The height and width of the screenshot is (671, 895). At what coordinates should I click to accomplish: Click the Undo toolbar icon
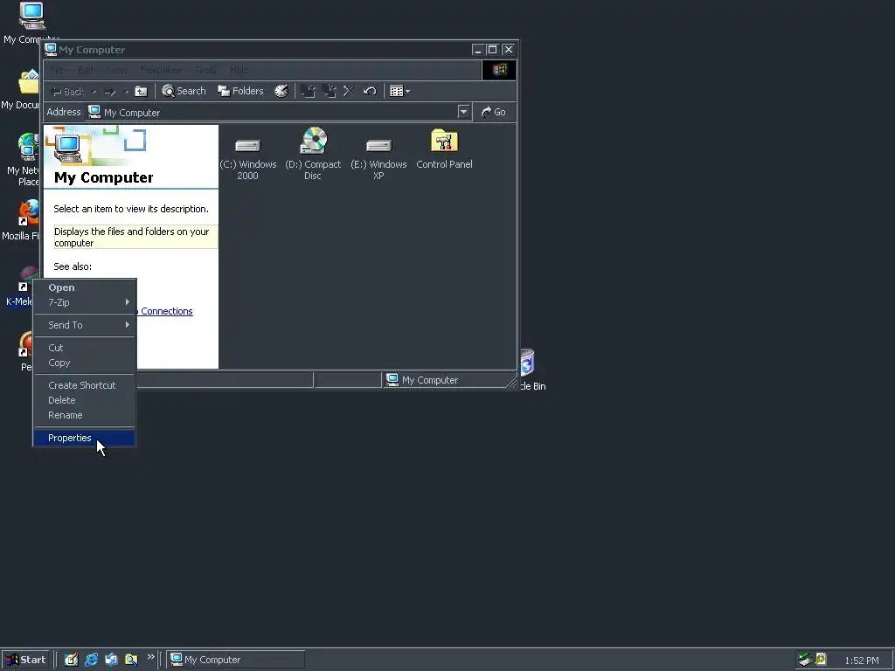click(370, 91)
